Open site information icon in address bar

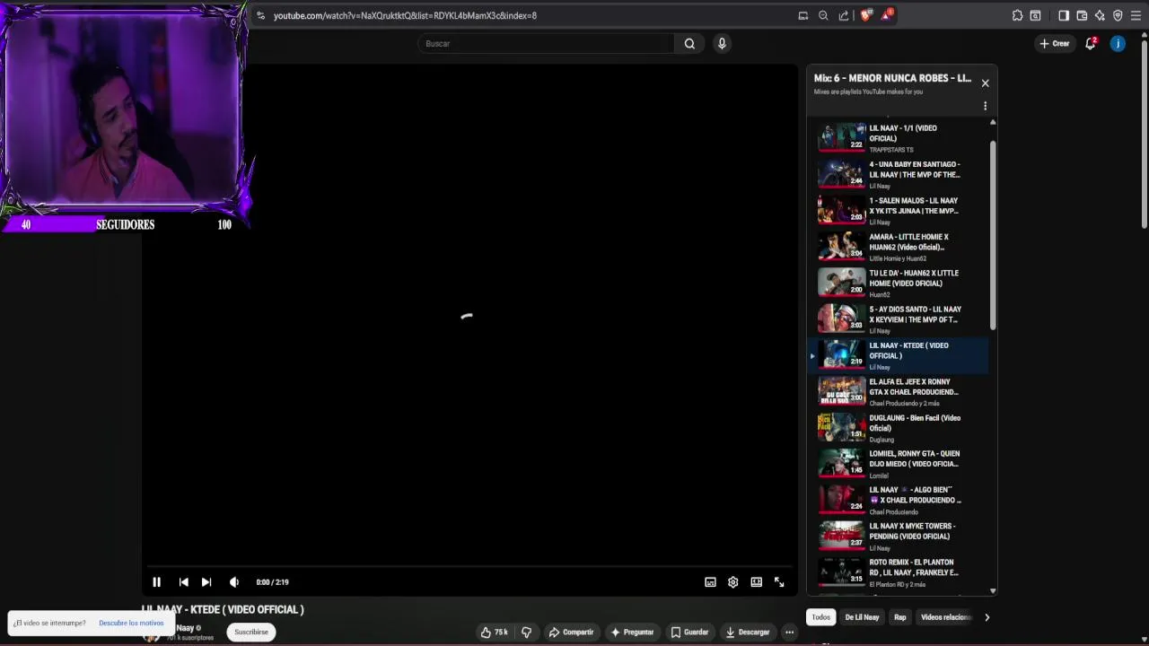coord(260,15)
